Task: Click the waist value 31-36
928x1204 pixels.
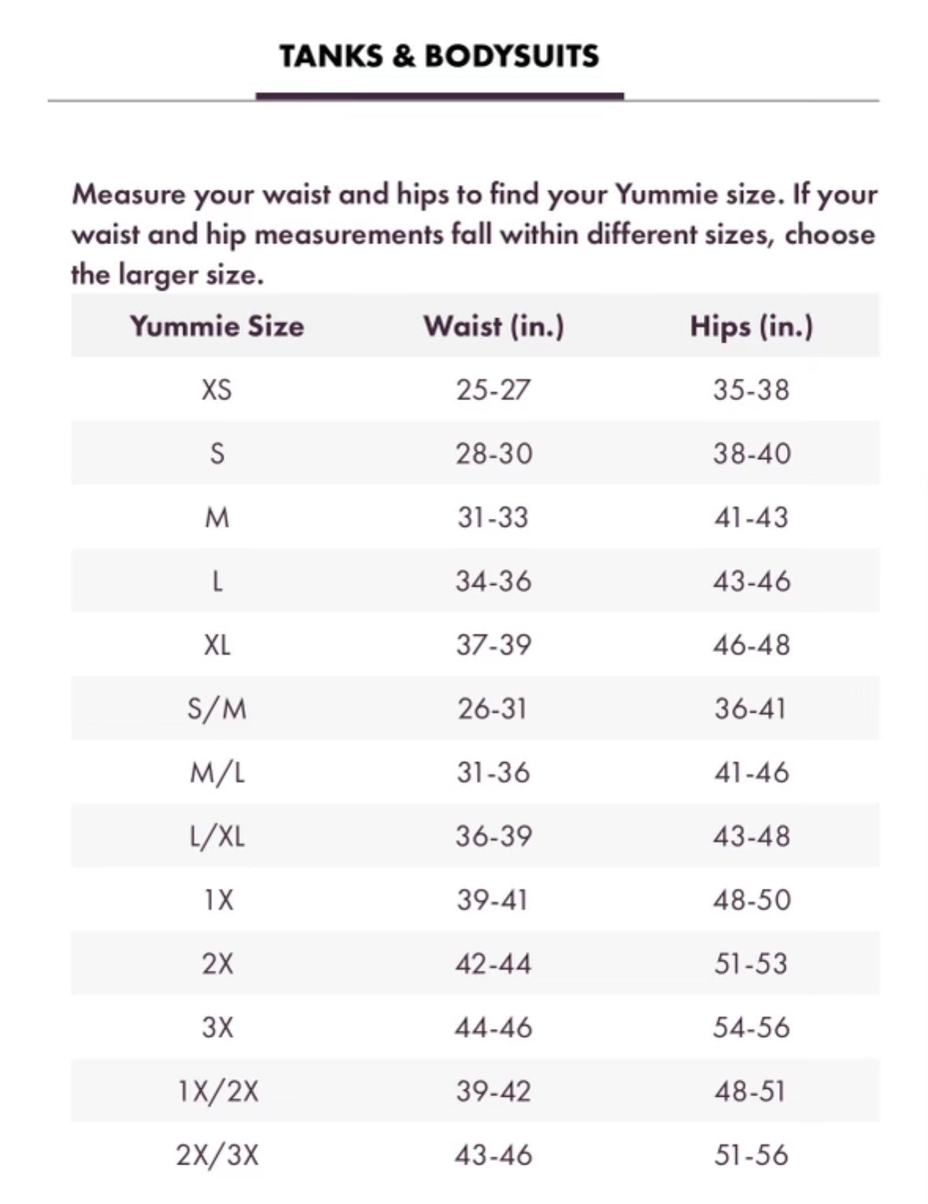Action: (493, 772)
